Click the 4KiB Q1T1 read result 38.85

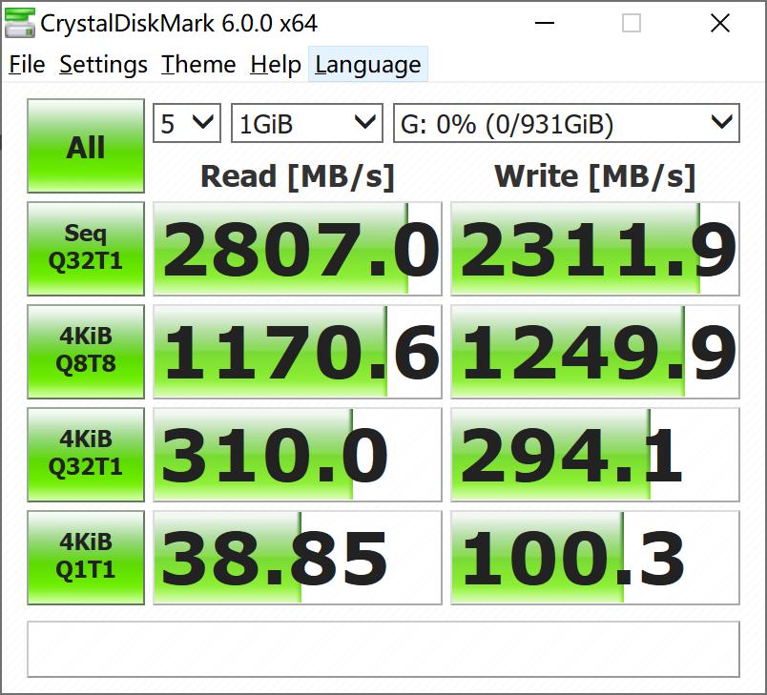298,558
